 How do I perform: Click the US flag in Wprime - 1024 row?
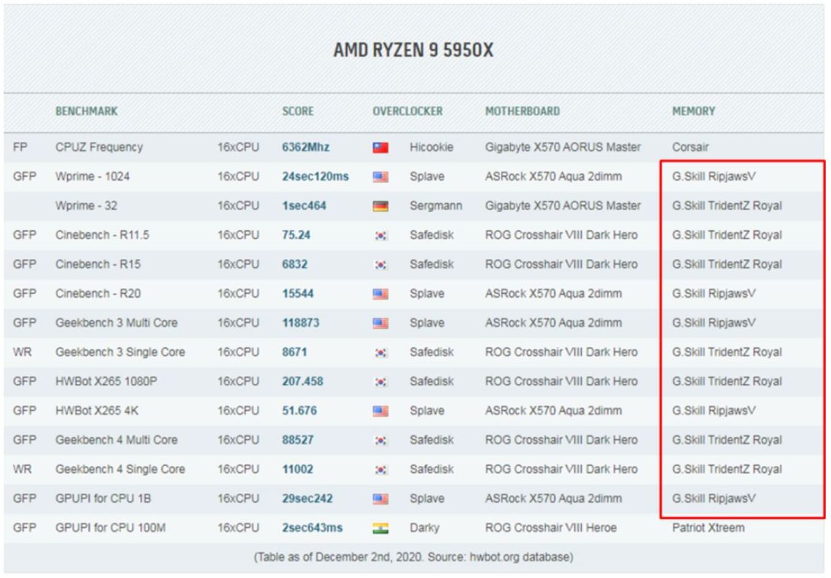[x=381, y=177]
